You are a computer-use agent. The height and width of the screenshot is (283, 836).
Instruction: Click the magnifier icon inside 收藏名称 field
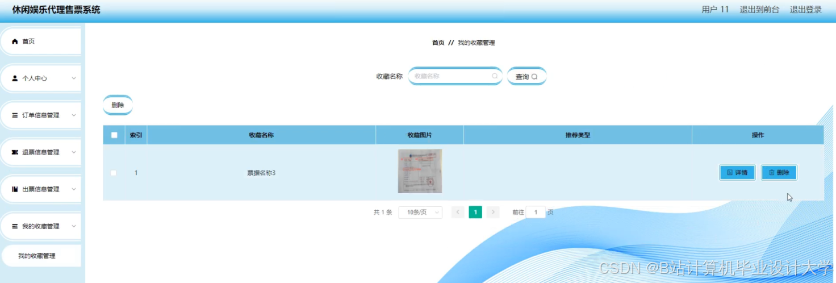point(495,76)
